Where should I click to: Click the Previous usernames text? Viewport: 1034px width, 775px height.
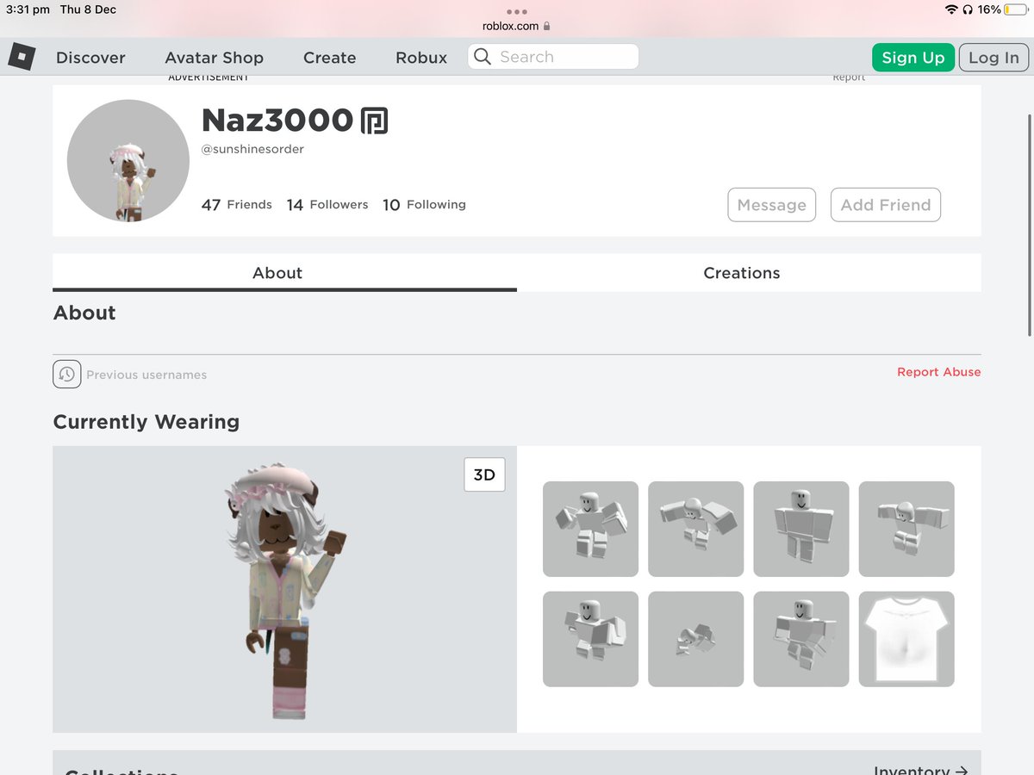(x=146, y=375)
